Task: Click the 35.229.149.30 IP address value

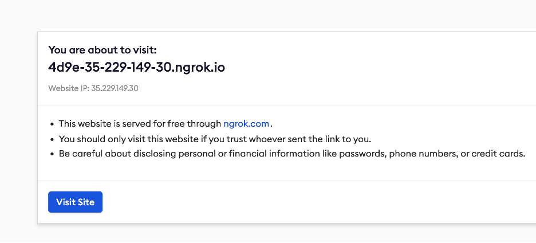Action: 115,88
